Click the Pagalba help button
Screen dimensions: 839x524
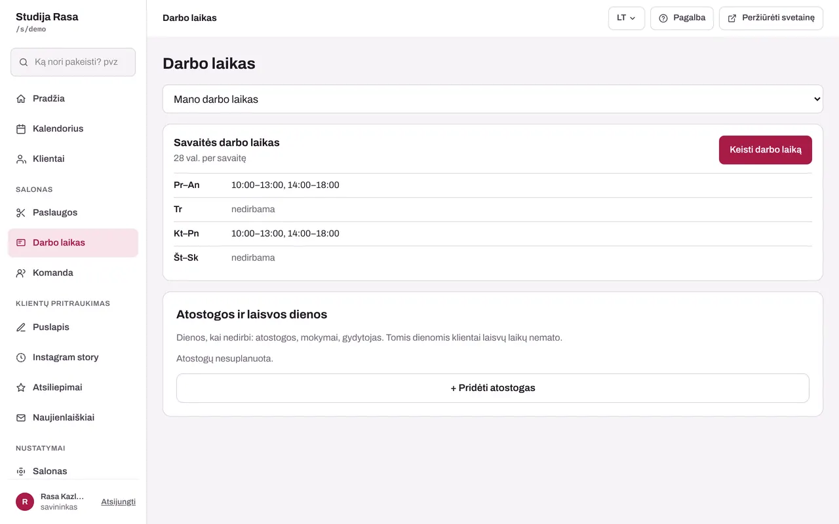coord(682,18)
